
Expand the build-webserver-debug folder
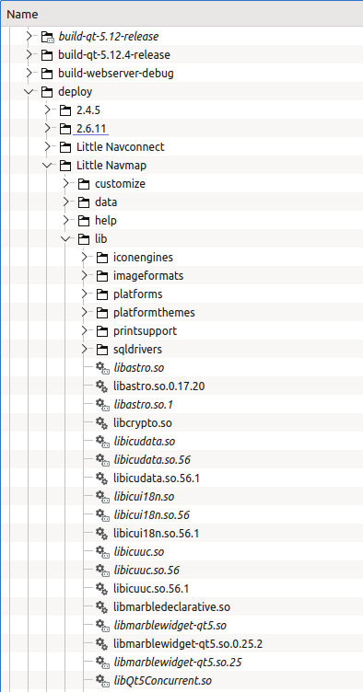point(29,74)
